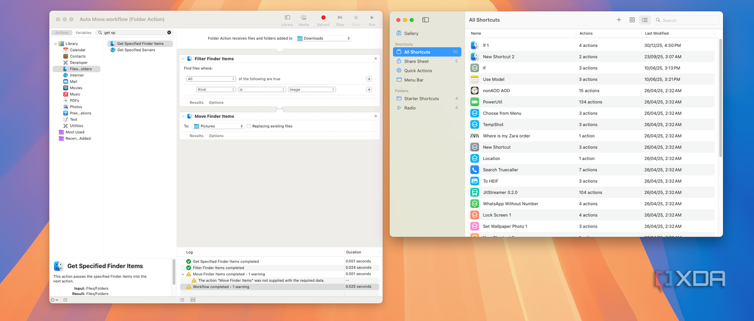Click the Shortcuts Search field
754x321 pixels.
click(x=686, y=20)
